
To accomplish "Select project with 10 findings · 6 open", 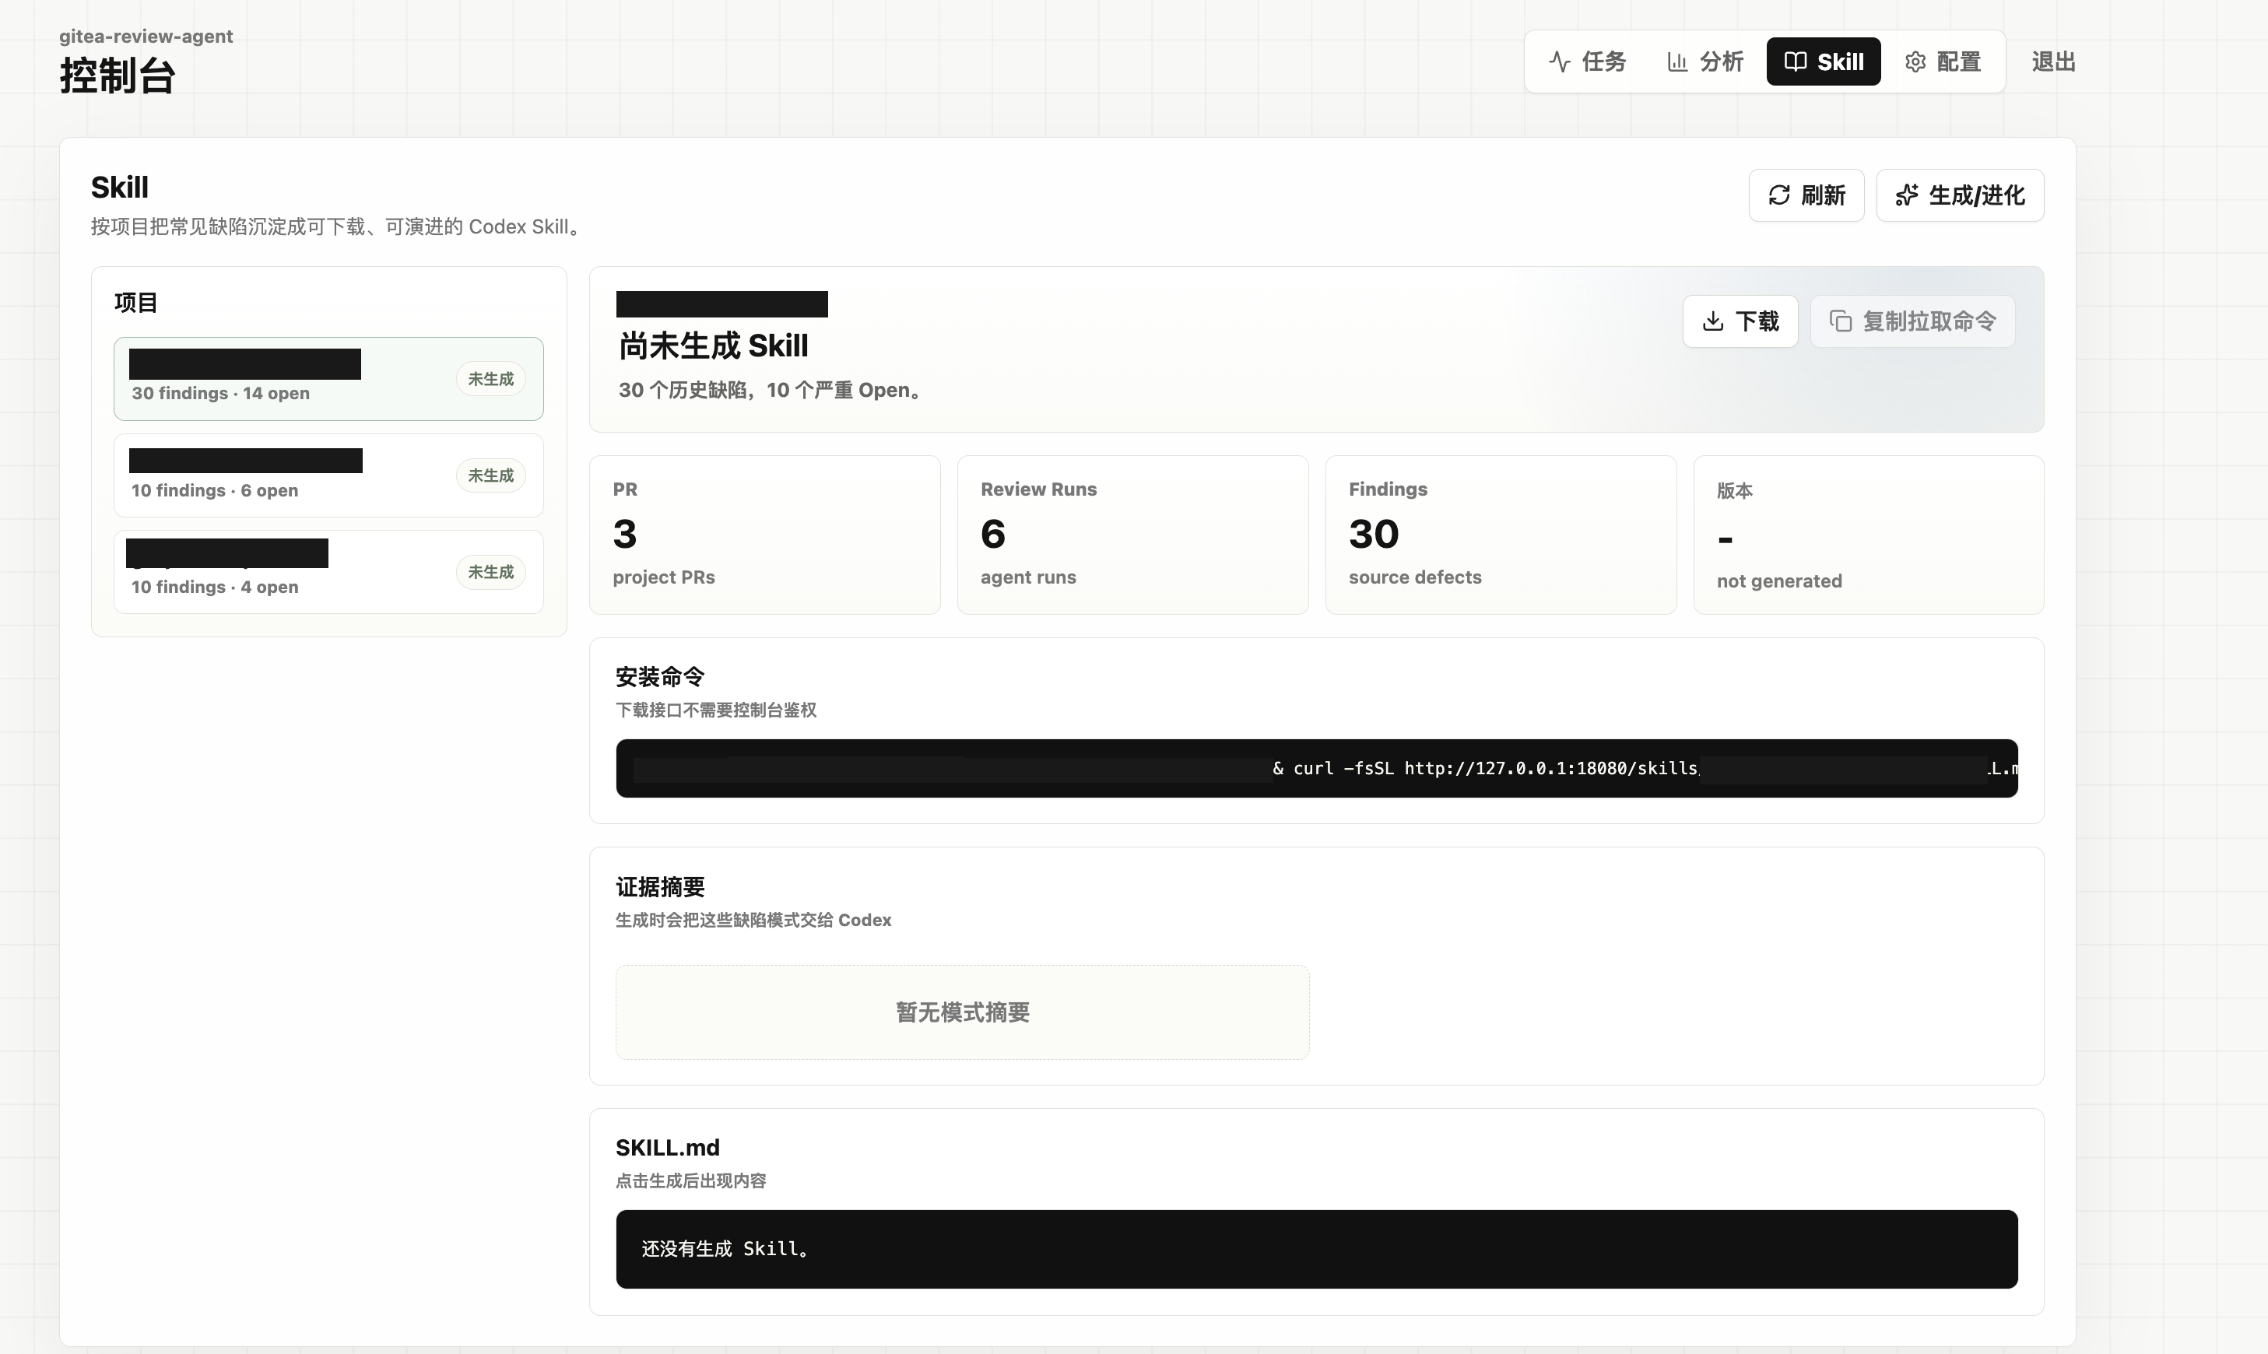I will [x=328, y=475].
